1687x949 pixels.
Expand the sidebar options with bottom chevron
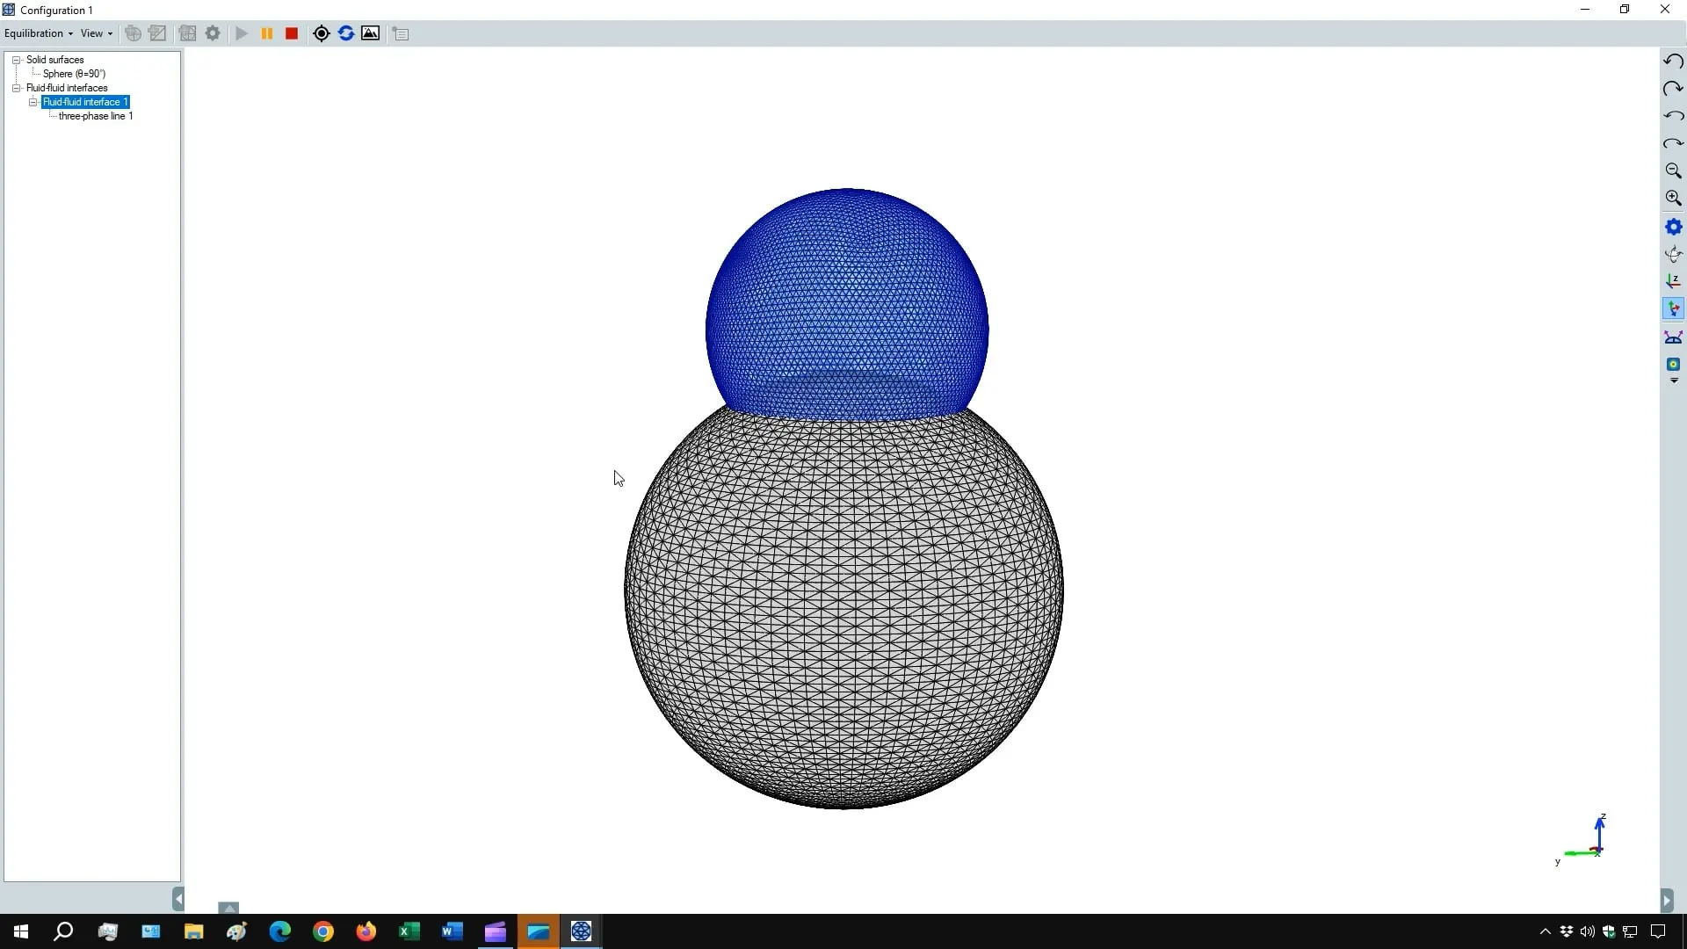click(x=1674, y=380)
